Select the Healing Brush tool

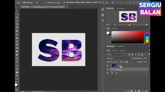[17, 31]
